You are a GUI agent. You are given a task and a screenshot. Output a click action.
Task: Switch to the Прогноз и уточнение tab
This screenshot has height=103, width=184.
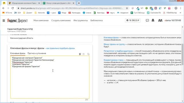[37, 54]
